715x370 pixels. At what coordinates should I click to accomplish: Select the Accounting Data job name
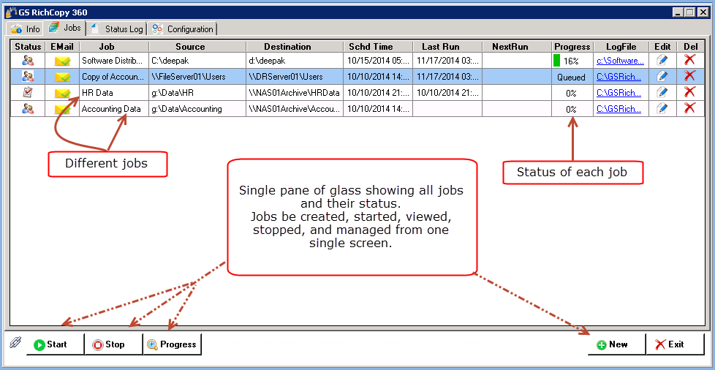pos(114,109)
